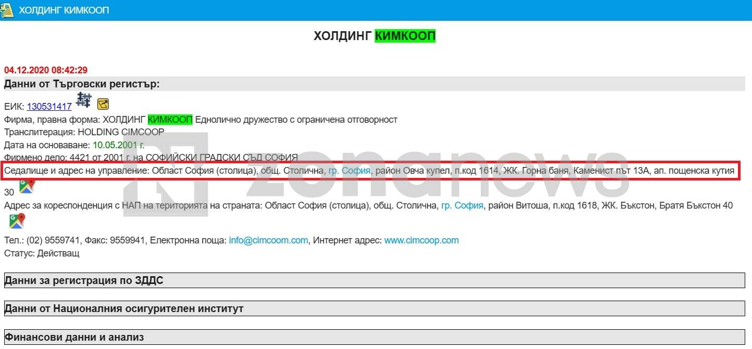Expand Данни от Националния осигурителен институт section
Screen dimensions: 752x349
click(124, 309)
